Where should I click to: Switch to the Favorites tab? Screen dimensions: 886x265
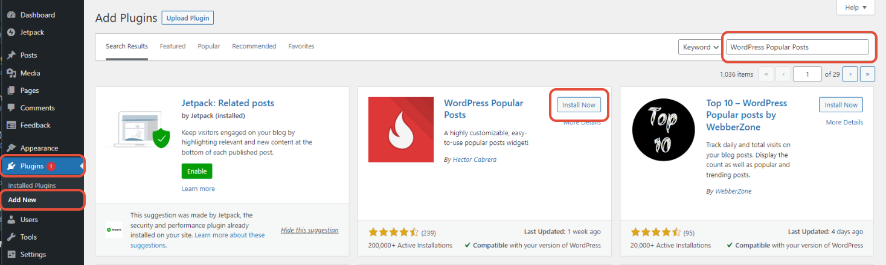[x=301, y=46]
